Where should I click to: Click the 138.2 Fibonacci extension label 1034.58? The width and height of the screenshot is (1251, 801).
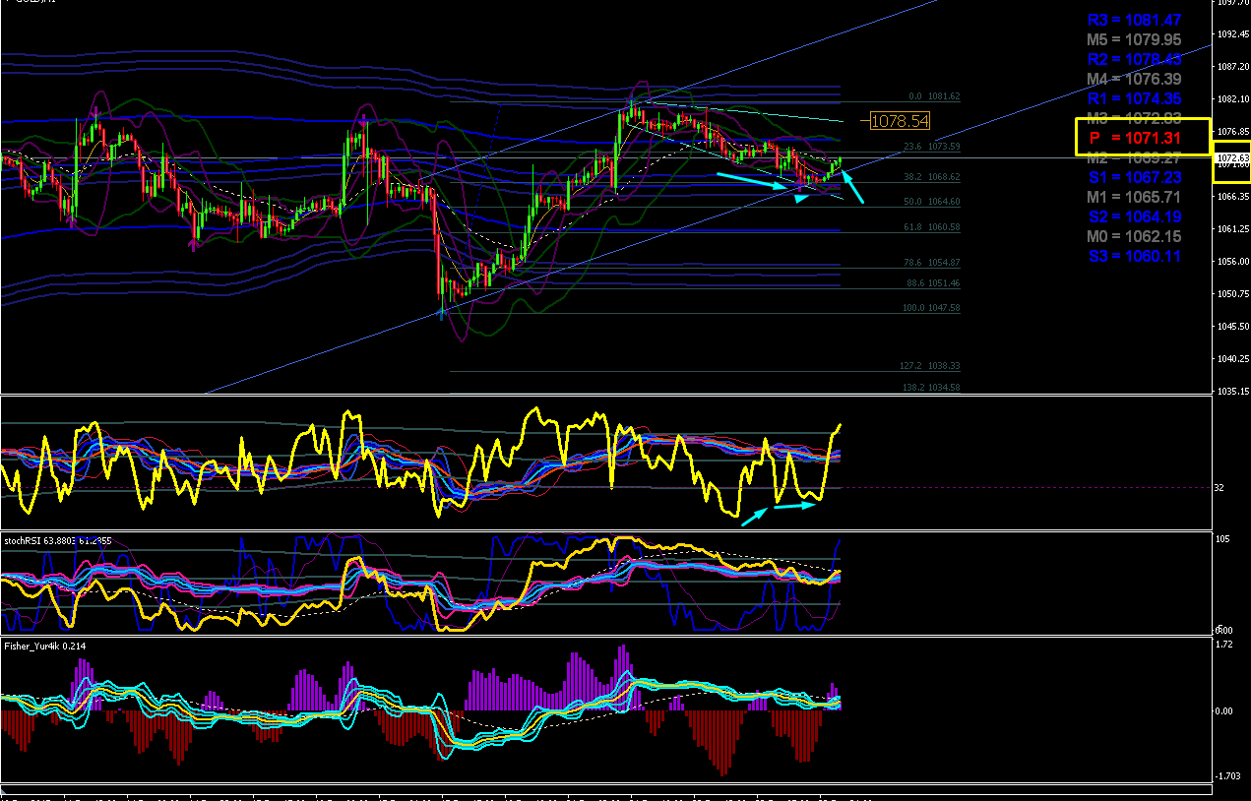[x=930, y=388]
